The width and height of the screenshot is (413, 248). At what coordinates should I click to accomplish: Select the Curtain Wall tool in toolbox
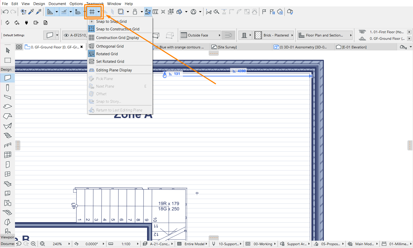tap(8, 155)
